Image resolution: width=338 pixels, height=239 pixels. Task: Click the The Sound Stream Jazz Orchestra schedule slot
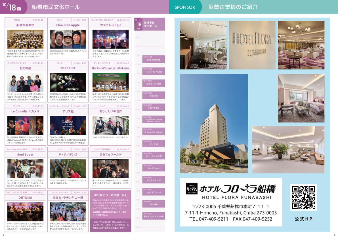pos(154,119)
